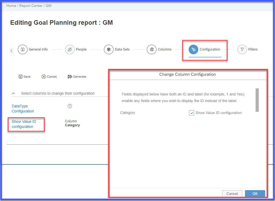The height and width of the screenshot is (201, 275).
Task: Switch to the Data Sets step label
Action: 122,49
